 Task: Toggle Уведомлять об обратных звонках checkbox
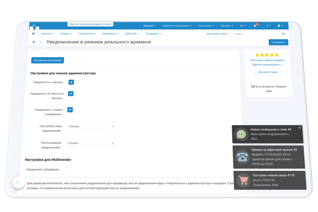click(70, 94)
